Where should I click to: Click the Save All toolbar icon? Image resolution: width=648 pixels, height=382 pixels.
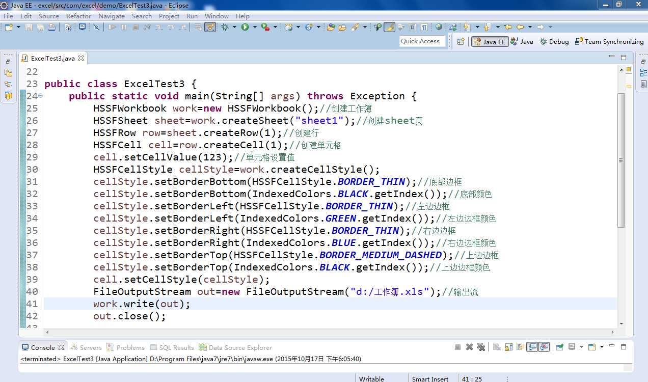coord(40,27)
